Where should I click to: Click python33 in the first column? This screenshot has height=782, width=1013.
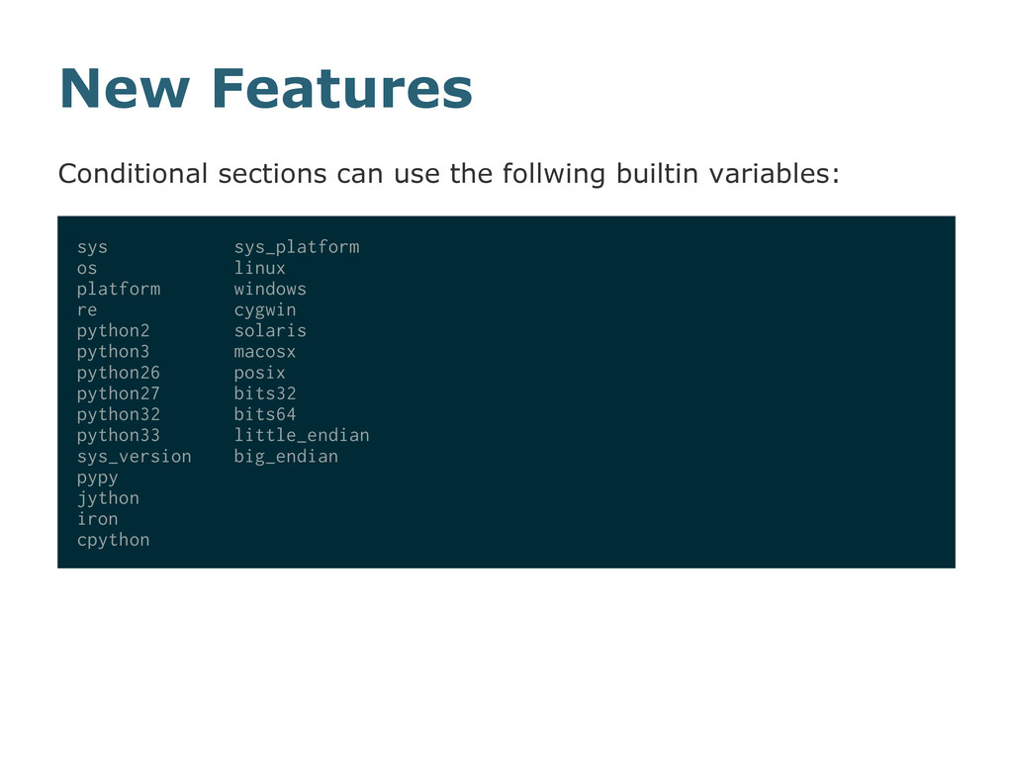click(x=119, y=436)
